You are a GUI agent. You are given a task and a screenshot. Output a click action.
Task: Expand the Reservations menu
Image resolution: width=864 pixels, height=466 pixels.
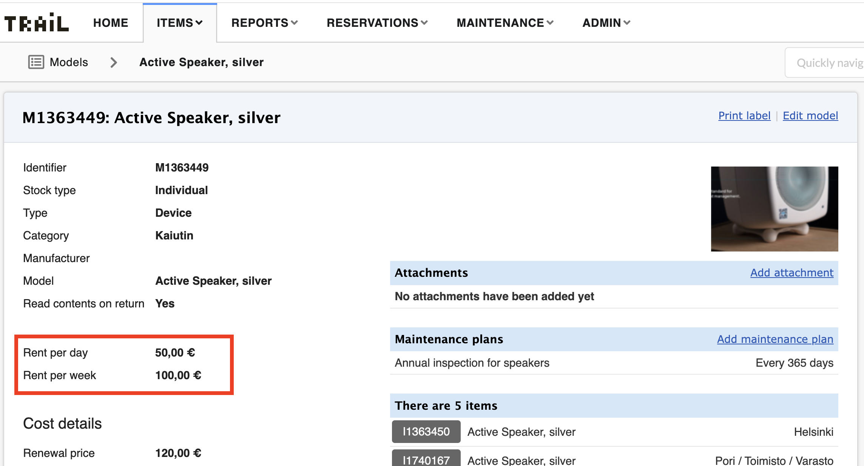[377, 23]
